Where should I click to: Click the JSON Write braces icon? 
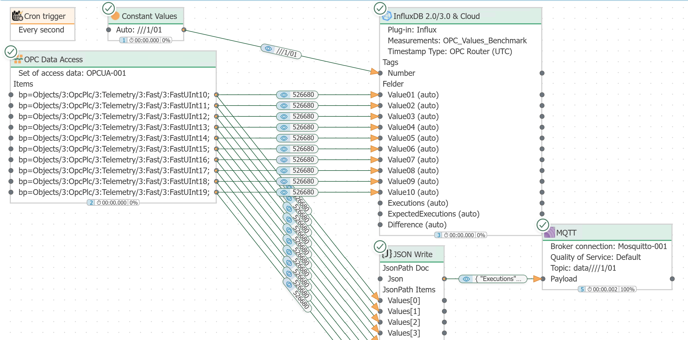(x=387, y=254)
